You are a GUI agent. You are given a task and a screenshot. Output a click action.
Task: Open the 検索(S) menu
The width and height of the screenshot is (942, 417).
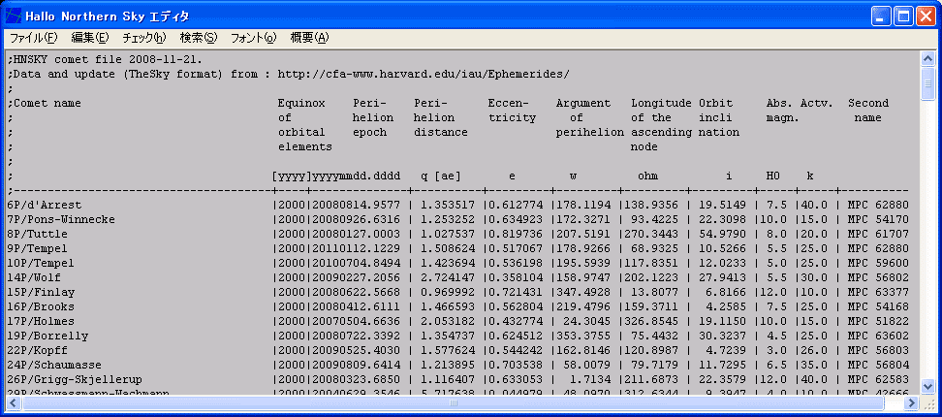[x=199, y=38]
